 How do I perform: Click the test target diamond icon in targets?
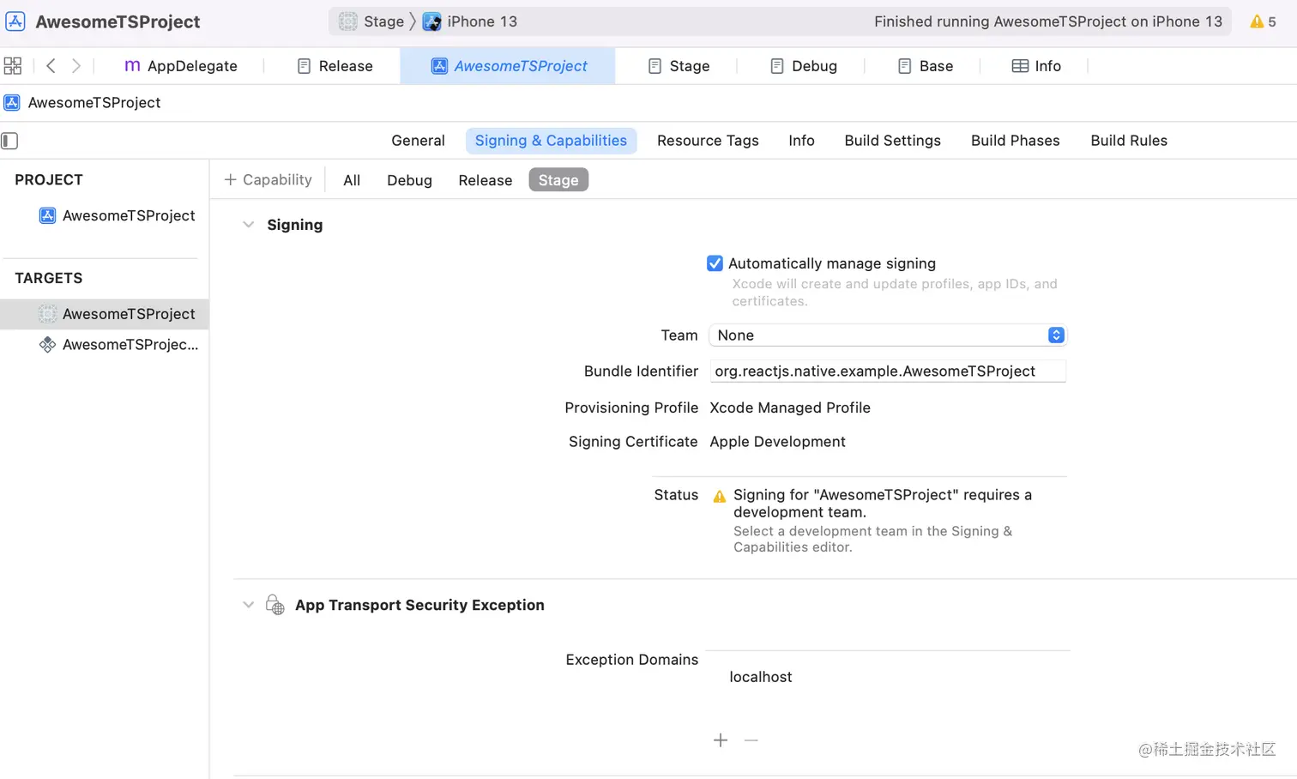pyautogui.click(x=48, y=345)
